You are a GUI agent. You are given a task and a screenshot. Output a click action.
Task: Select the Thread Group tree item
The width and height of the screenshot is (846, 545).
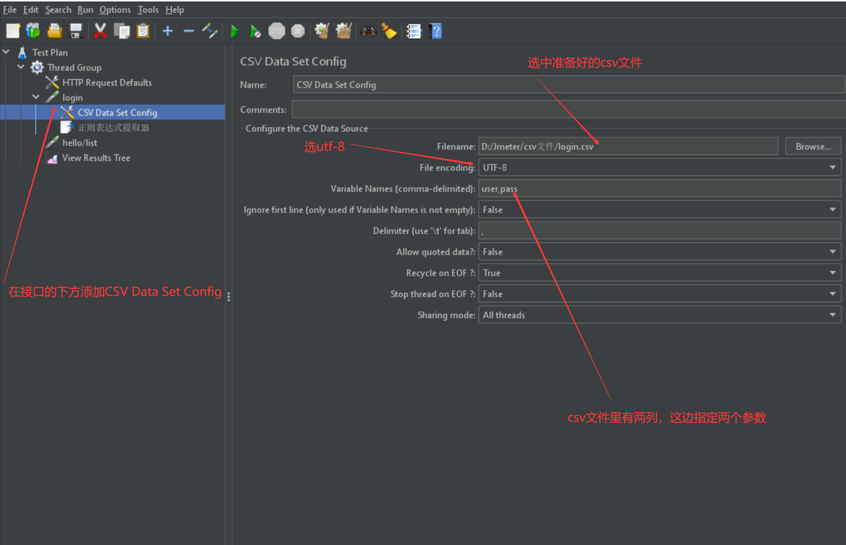click(x=74, y=67)
